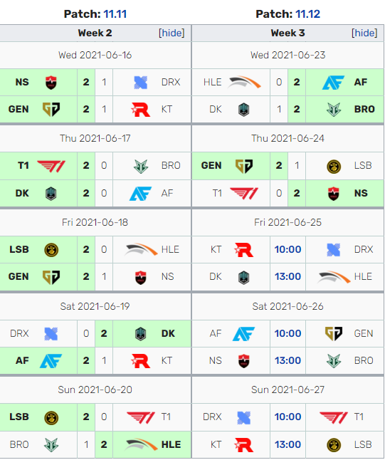
Task: Click the 10:00 time for KT vs DRX
Action: 288,250
